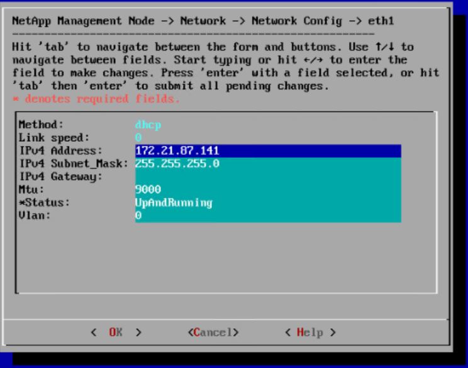The image size is (468, 368).
Task: Select the Cancel button
Action: (213, 332)
